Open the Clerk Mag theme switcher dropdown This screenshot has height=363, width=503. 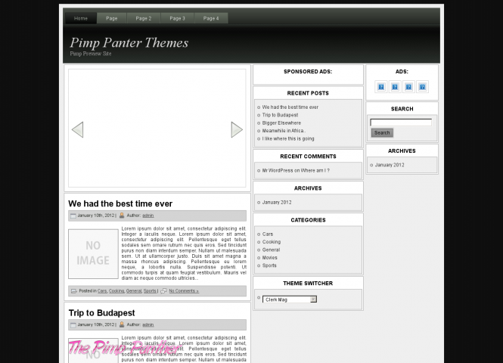click(x=290, y=299)
